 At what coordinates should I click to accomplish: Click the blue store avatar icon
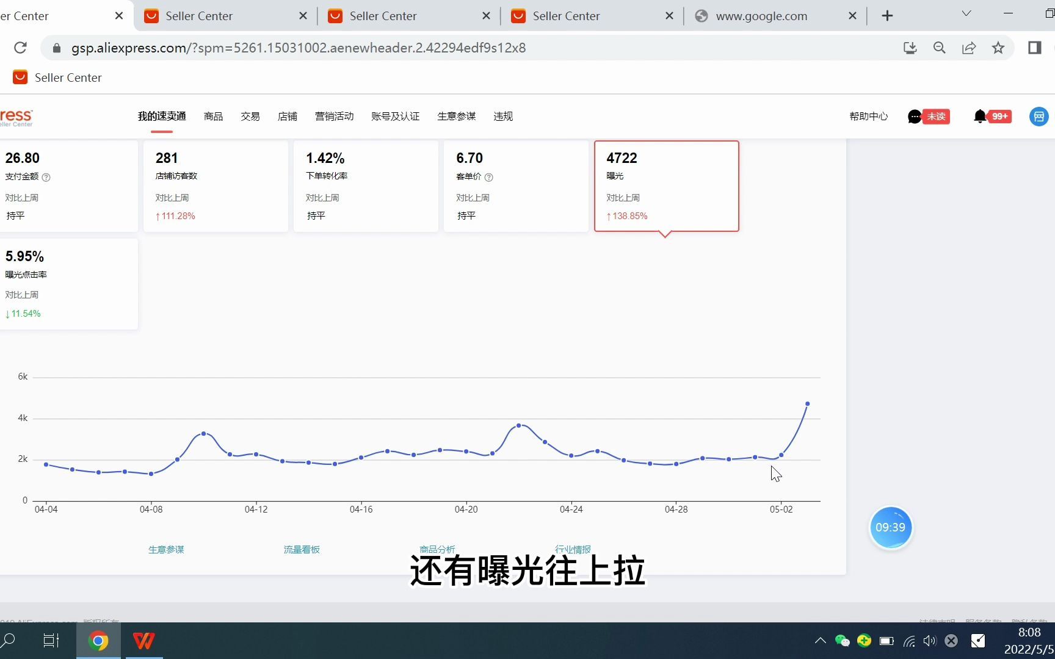(1039, 117)
